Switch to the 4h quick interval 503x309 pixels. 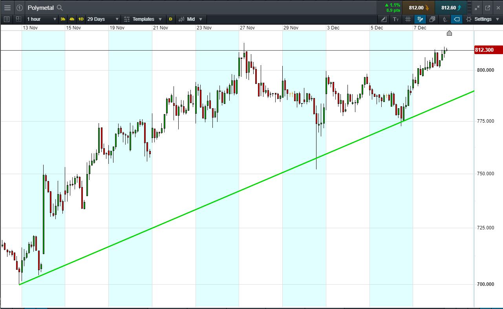pos(72,19)
